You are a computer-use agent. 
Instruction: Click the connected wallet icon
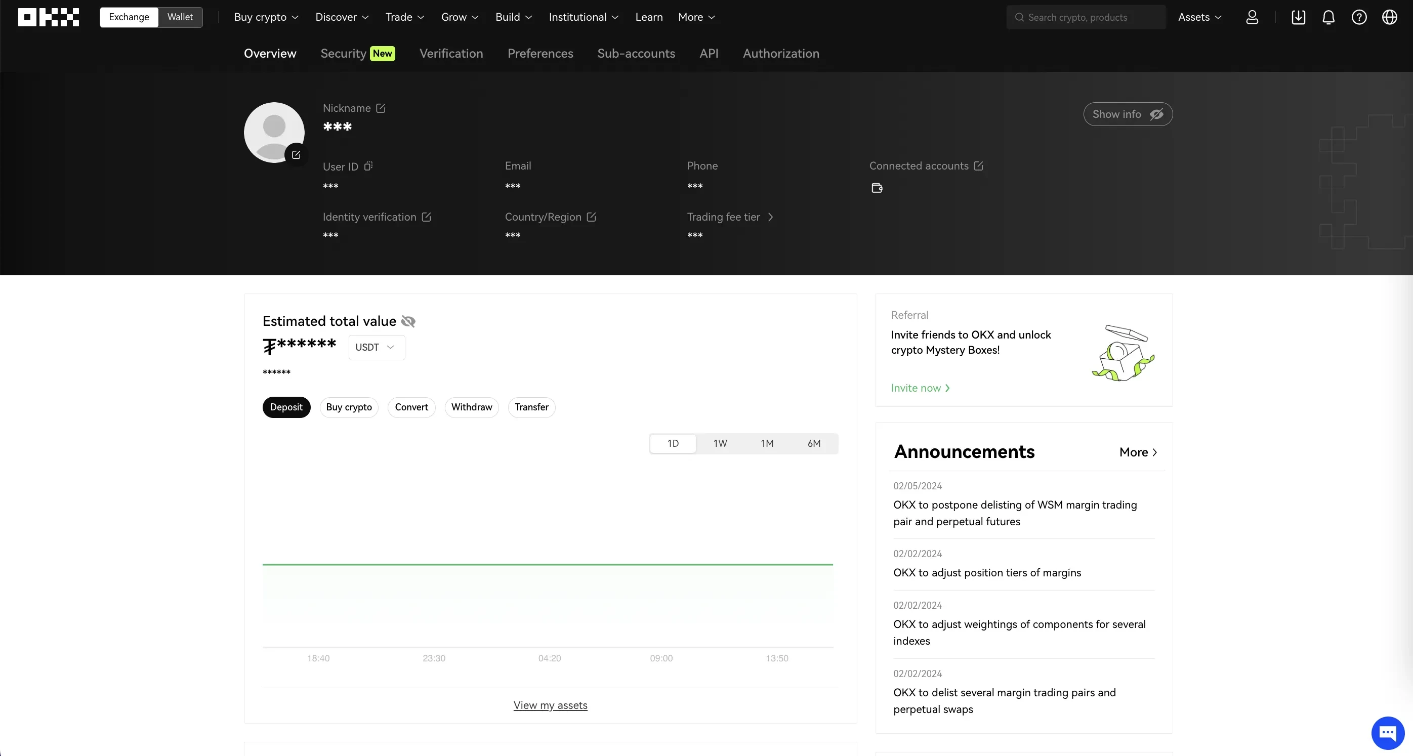click(x=877, y=188)
